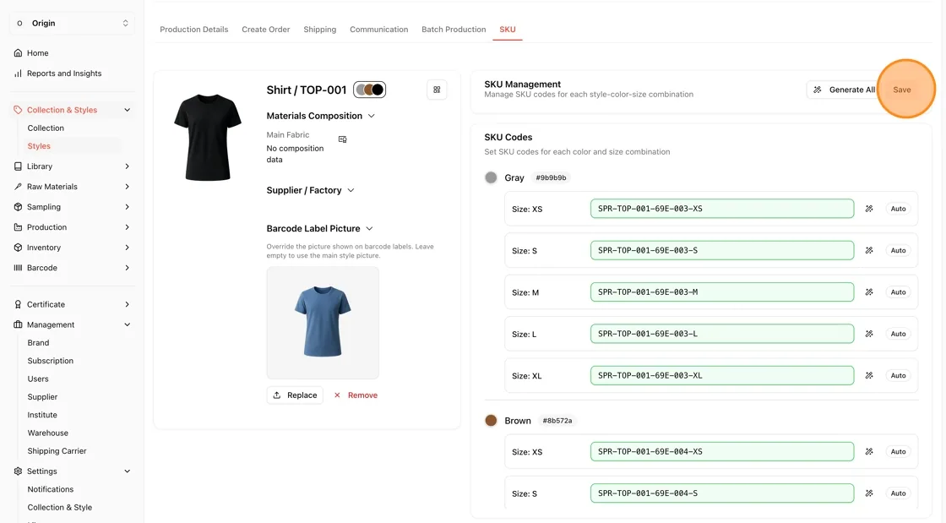Image resolution: width=946 pixels, height=523 pixels.
Task: Expand the Library menu chevron
Action: [x=128, y=166]
